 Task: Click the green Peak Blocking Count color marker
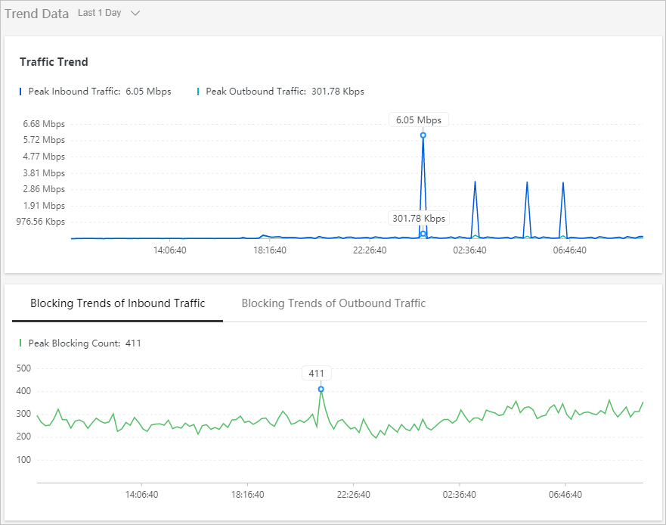pos(20,343)
